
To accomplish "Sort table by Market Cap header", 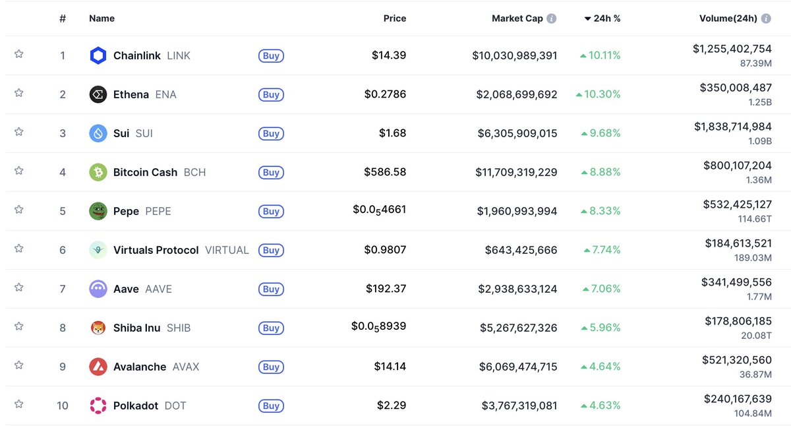I will 517,19.
